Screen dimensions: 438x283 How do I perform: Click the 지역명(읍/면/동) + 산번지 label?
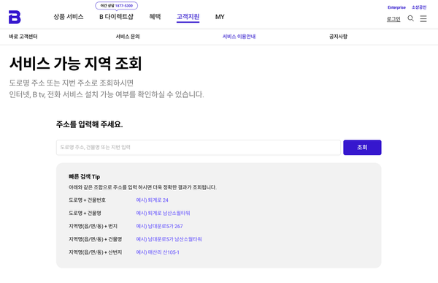point(95,252)
